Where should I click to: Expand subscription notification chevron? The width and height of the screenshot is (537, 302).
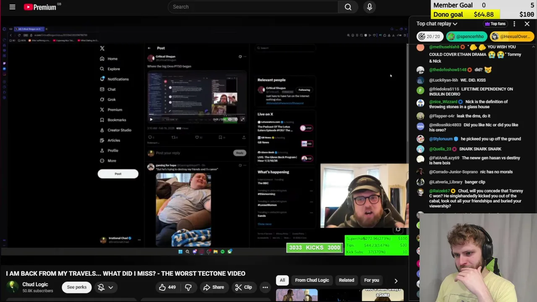tap(111, 287)
